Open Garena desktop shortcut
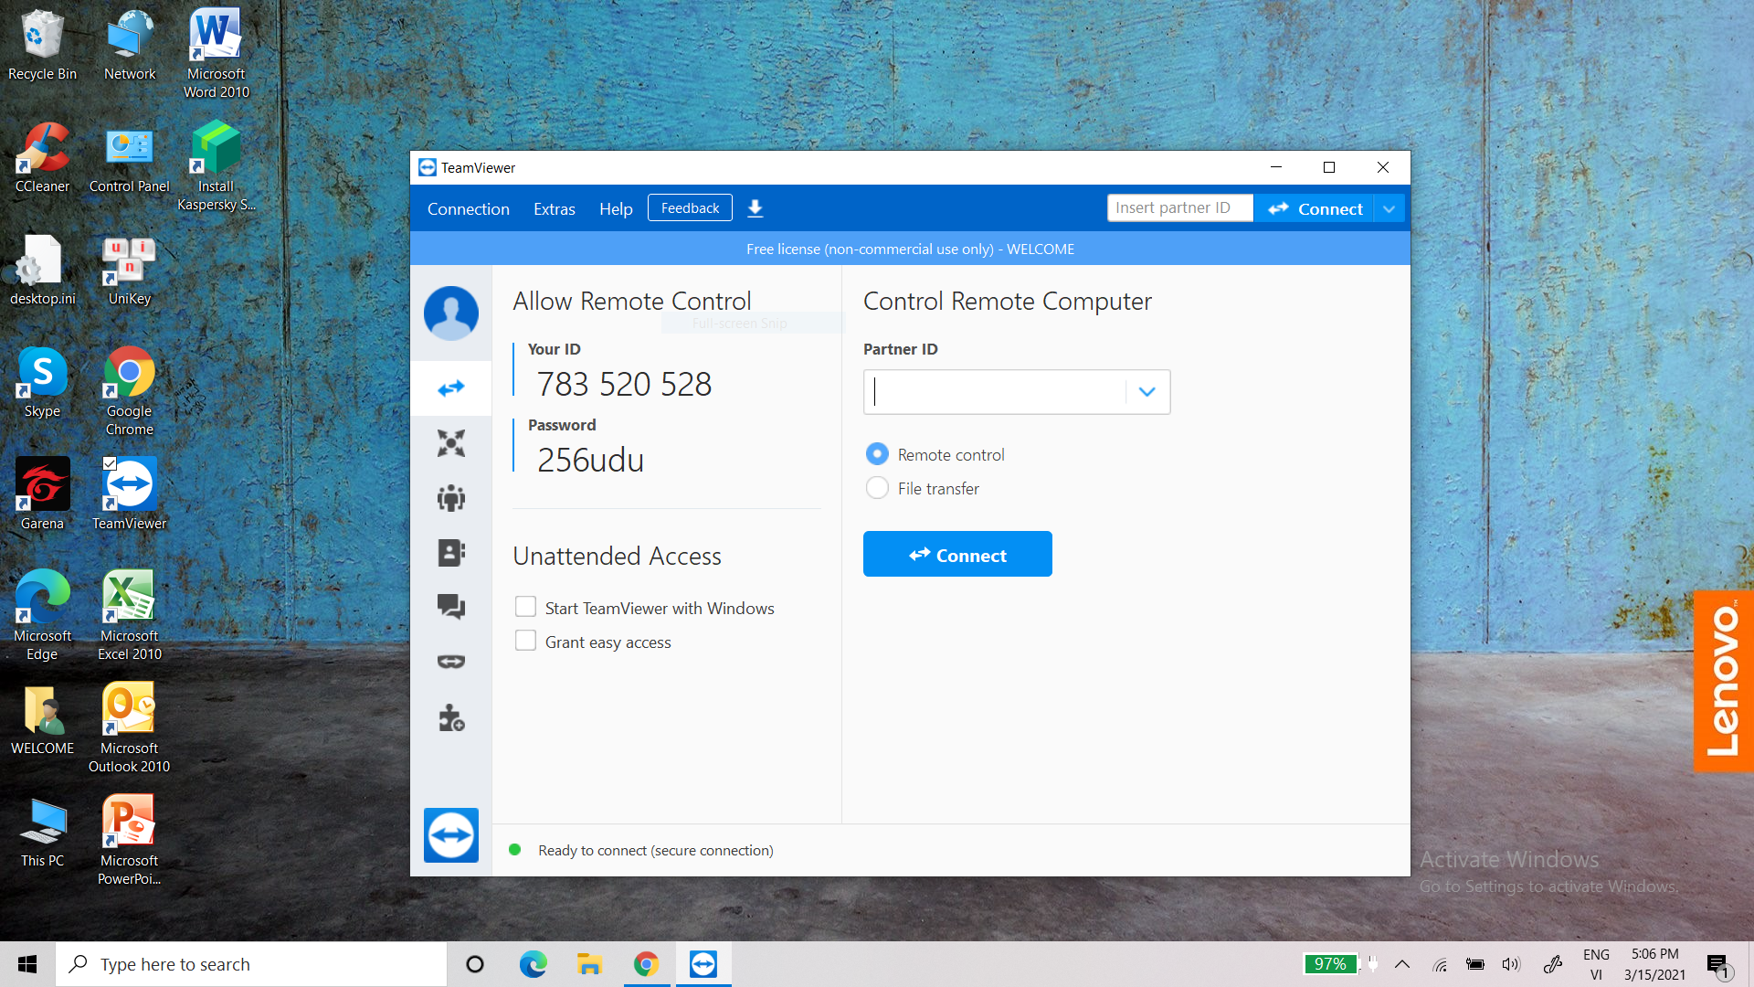 click(x=42, y=494)
